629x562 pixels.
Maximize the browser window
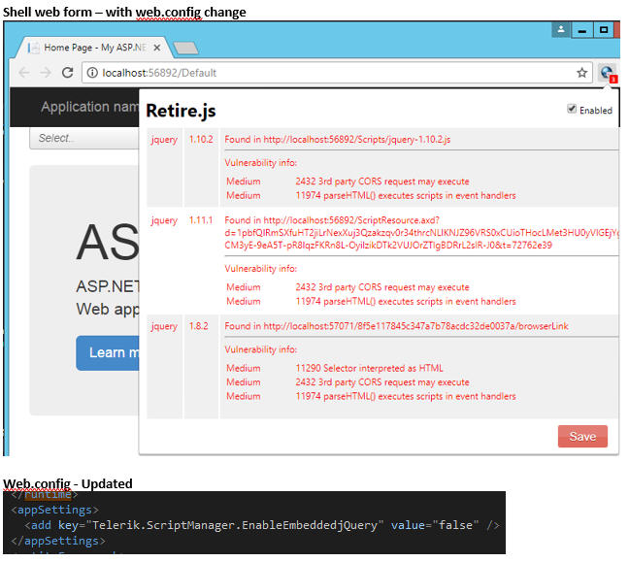(x=605, y=30)
